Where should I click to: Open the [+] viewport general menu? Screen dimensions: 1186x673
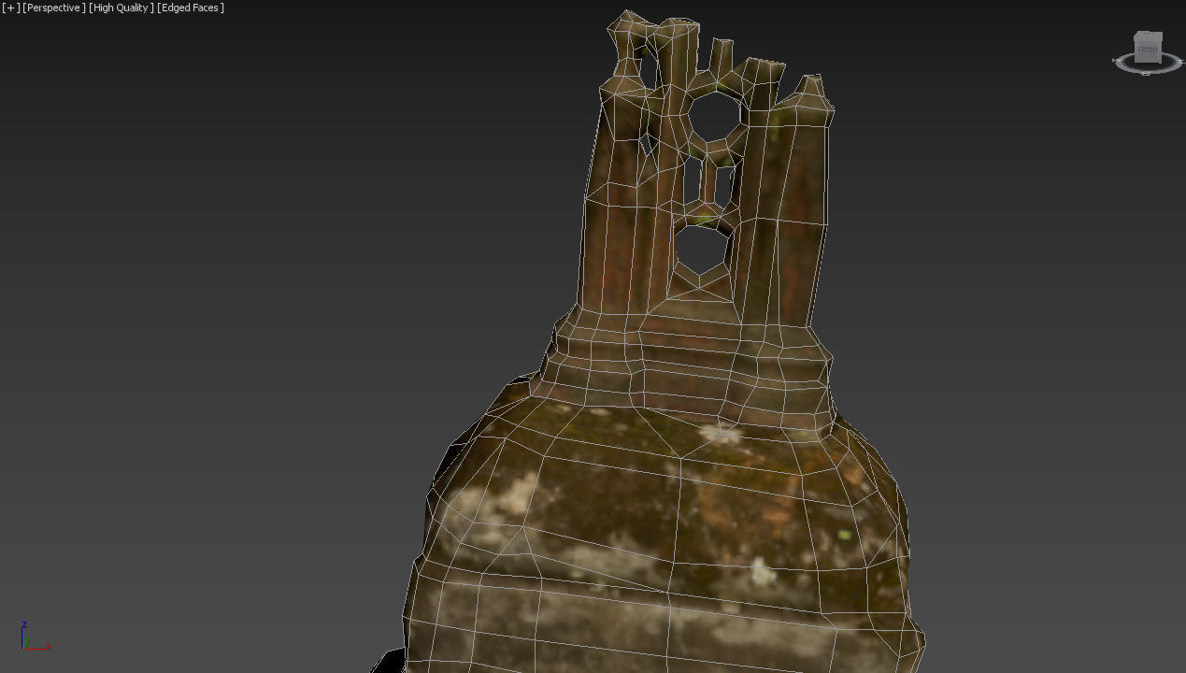[x=10, y=7]
